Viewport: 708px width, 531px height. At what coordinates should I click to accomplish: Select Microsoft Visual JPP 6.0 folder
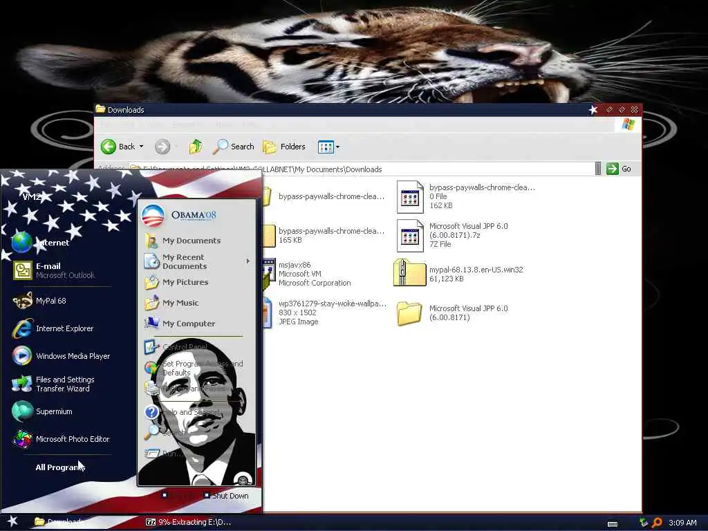pyautogui.click(x=452, y=313)
